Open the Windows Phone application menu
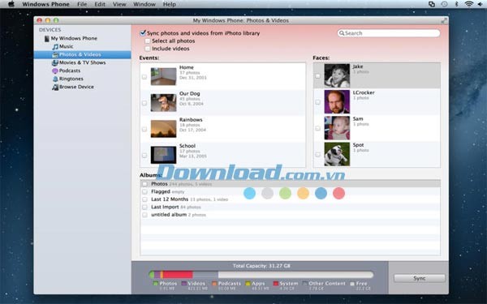 pos(46,4)
